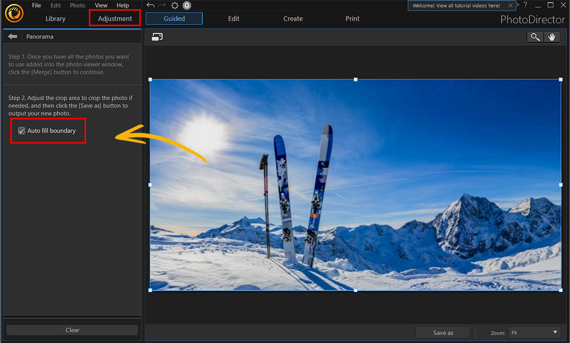Click the Save as button
The image size is (570, 343).
pyautogui.click(x=443, y=333)
